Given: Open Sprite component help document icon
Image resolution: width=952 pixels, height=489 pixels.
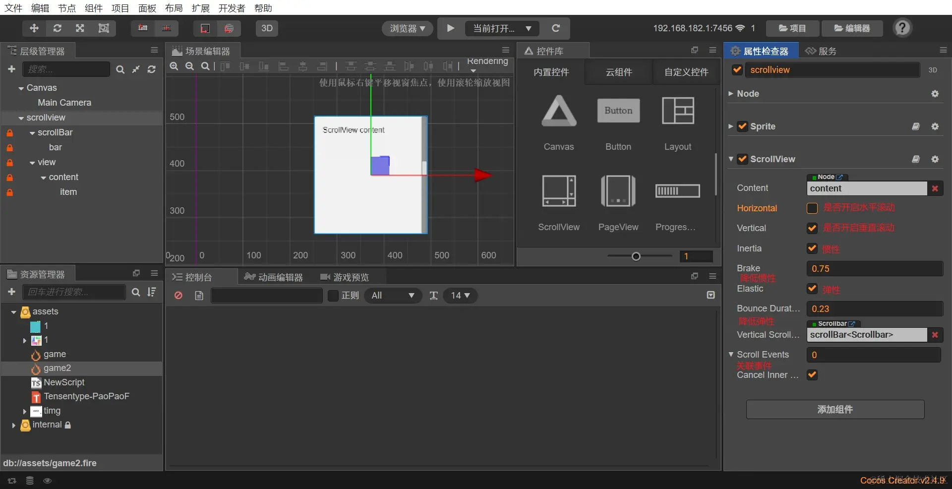Looking at the screenshot, I should point(916,126).
